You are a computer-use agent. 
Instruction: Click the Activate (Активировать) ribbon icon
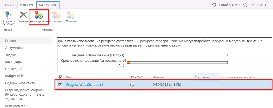click(x=39, y=15)
